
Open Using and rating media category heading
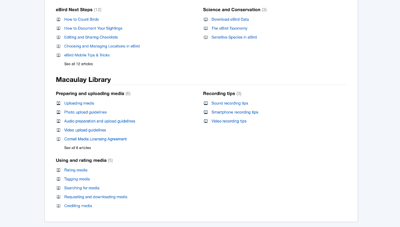[x=81, y=160]
